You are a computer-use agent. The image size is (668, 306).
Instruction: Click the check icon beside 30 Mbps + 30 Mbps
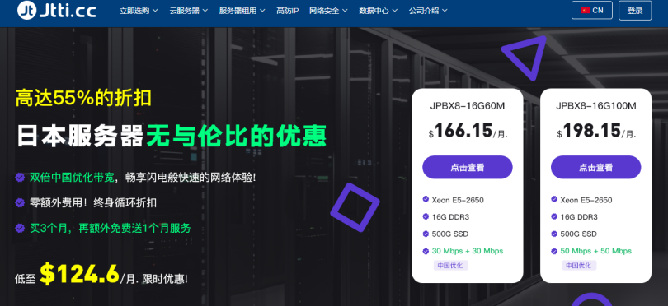click(x=426, y=251)
